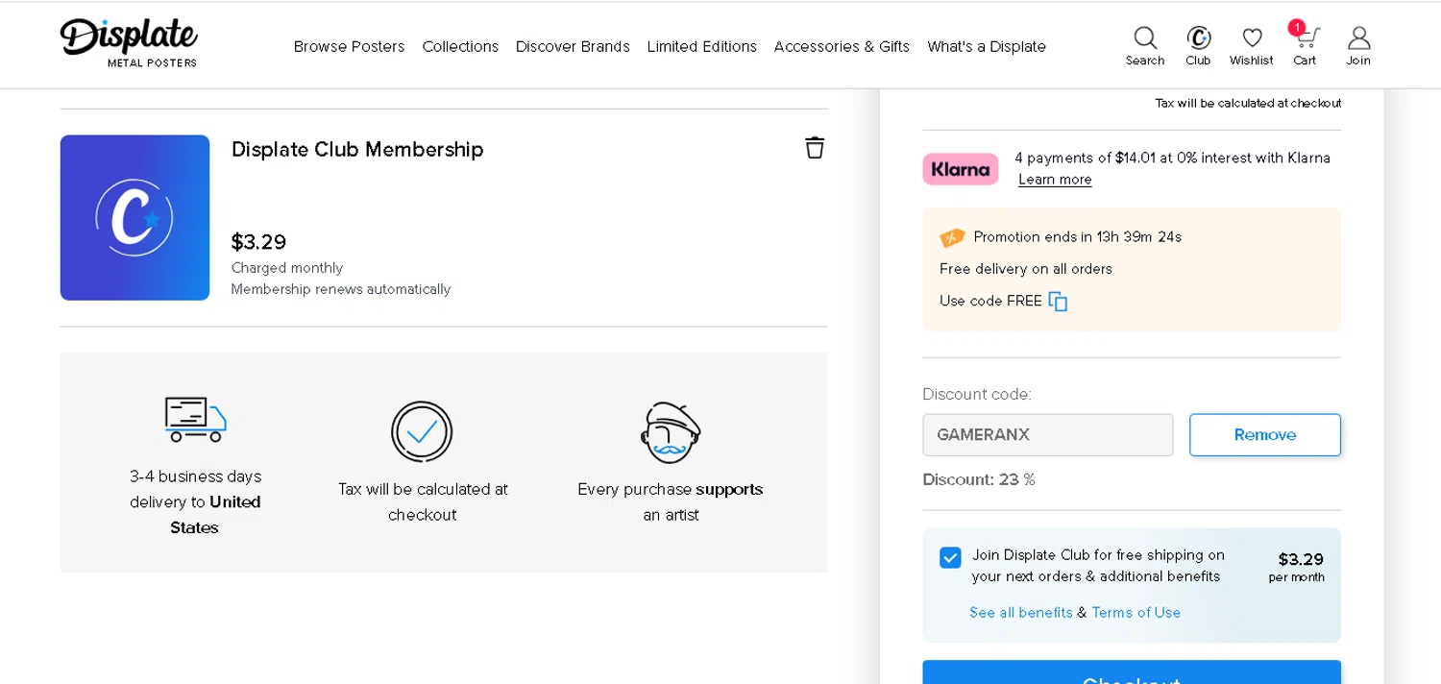The height and width of the screenshot is (684, 1441).
Task: Copy the FREE promo code with the copy icon
Action: pyautogui.click(x=1058, y=302)
